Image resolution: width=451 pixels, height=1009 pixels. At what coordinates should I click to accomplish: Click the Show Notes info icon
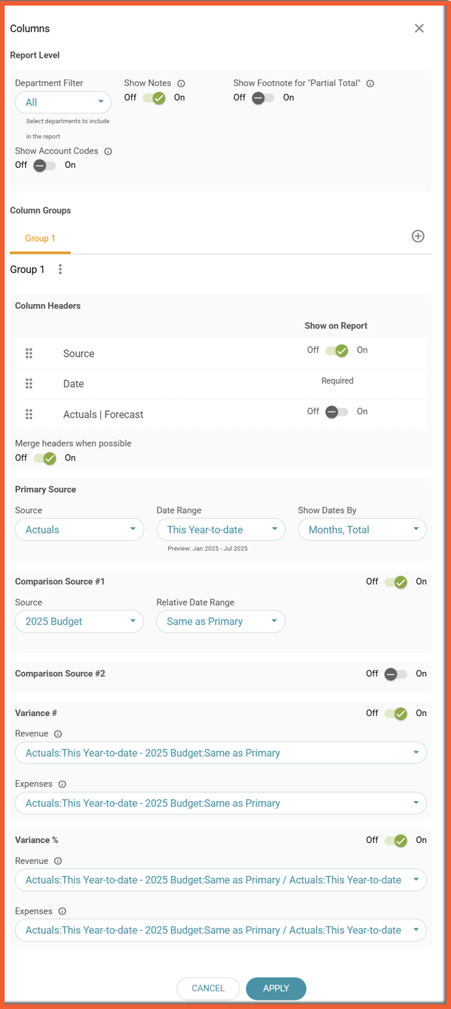click(x=182, y=83)
